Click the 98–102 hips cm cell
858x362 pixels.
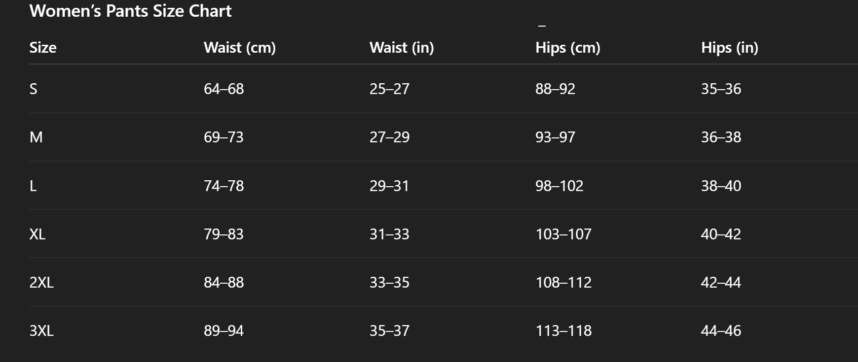(560, 186)
